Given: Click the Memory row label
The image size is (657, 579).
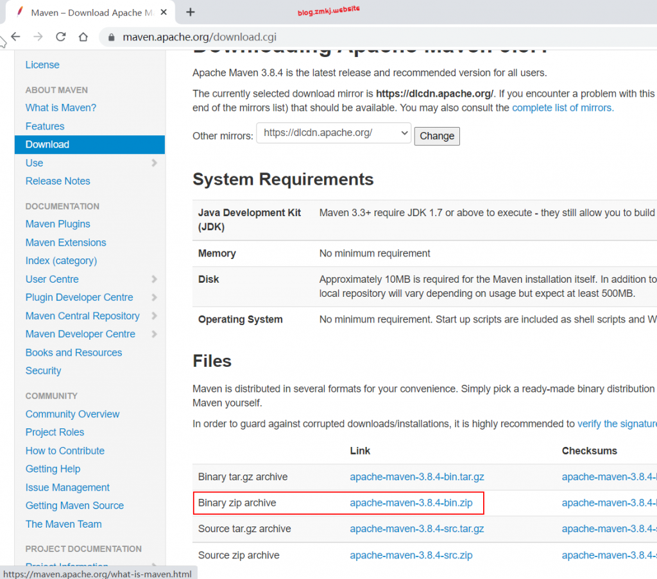Looking at the screenshot, I should (217, 253).
